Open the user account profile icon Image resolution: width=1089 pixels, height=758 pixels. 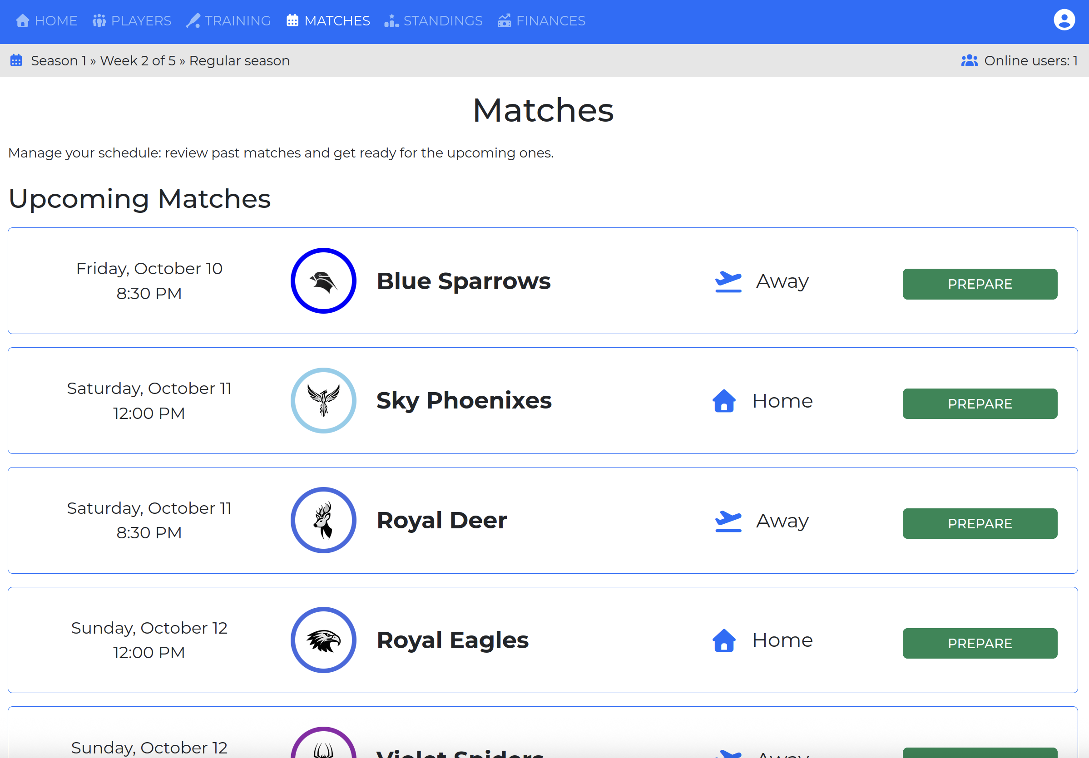tap(1064, 20)
